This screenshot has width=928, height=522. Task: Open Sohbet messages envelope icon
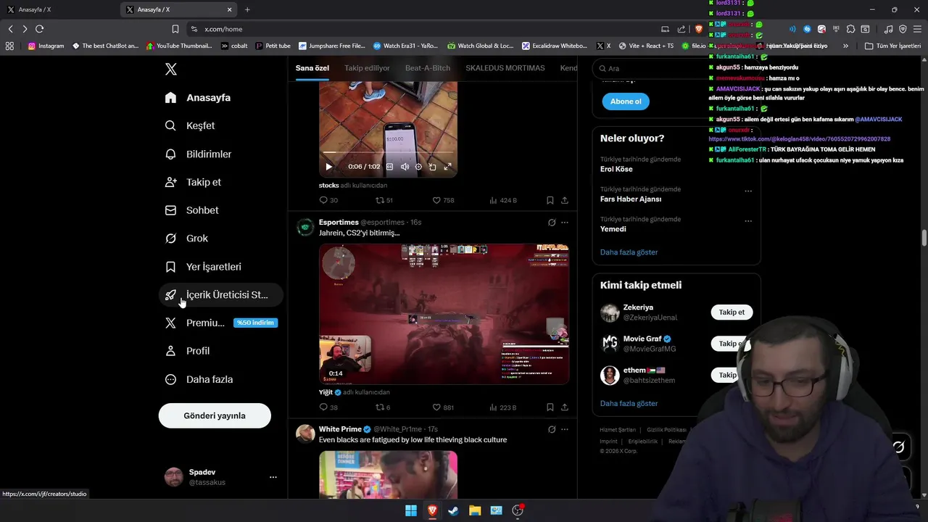pos(170,210)
